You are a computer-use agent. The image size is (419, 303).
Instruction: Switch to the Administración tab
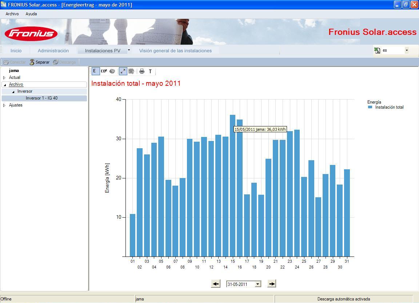click(x=53, y=50)
